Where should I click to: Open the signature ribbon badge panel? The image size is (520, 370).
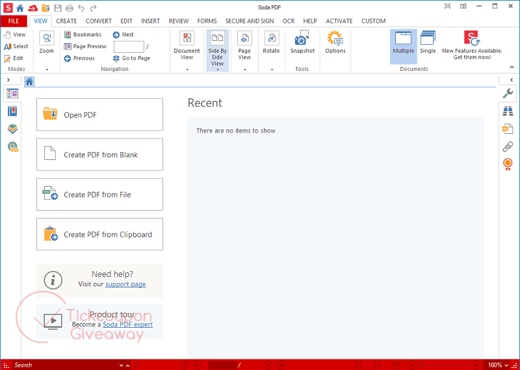click(x=508, y=165)
